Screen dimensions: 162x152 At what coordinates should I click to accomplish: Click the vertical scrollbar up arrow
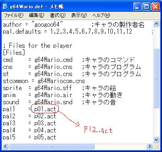[x=156, y=24]
